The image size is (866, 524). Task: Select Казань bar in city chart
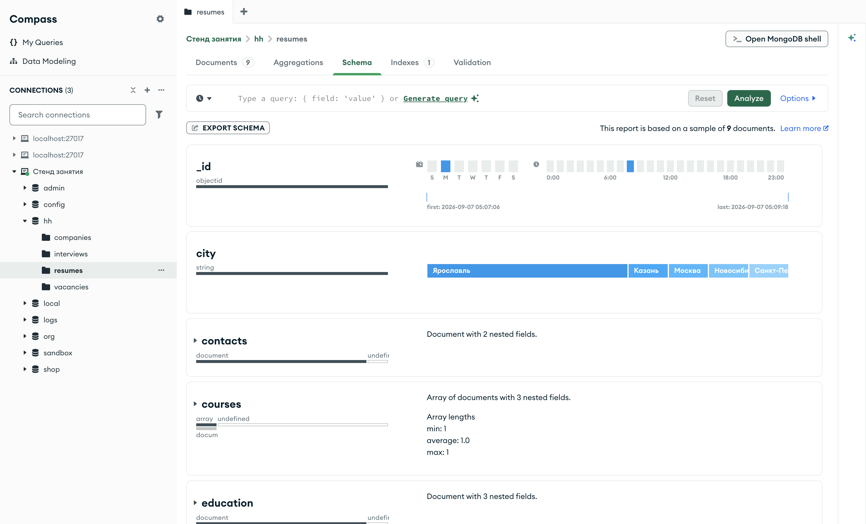(x=648, y=271)
